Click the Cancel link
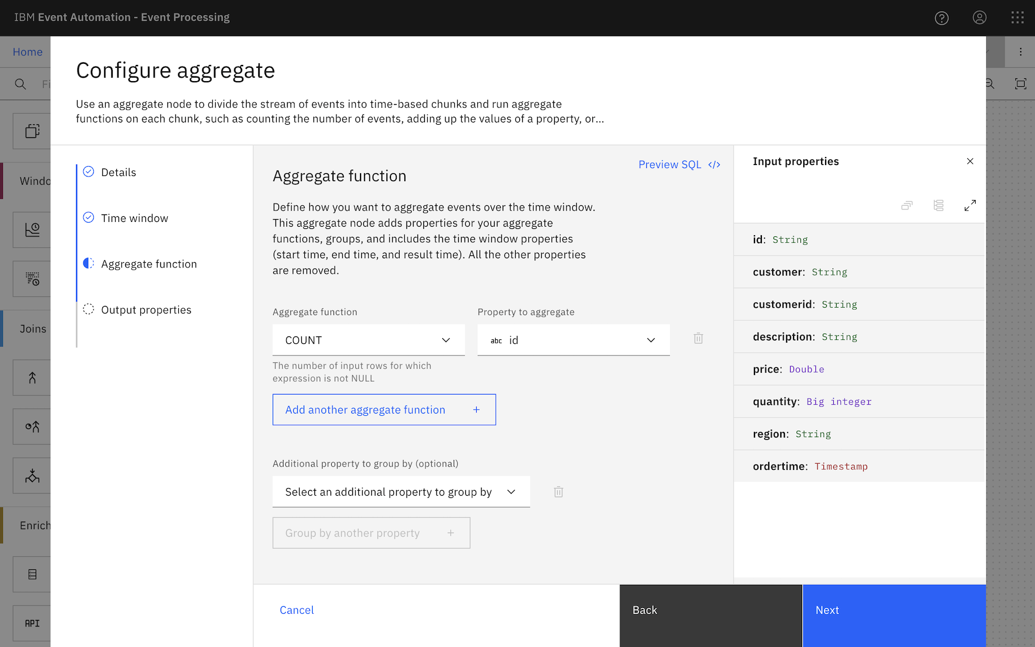The image size is (1035, 647). coord(297,610)
